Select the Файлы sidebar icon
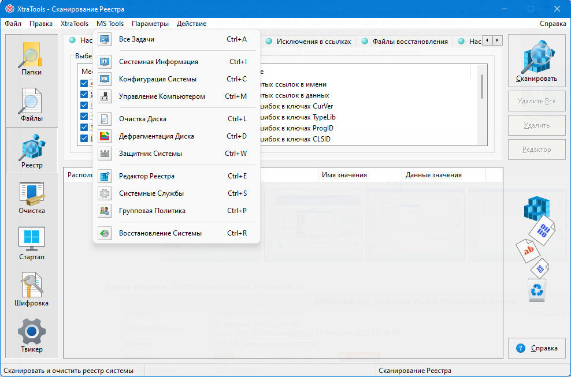This screenshot has height=377, width=571. (x=32, y=104)
